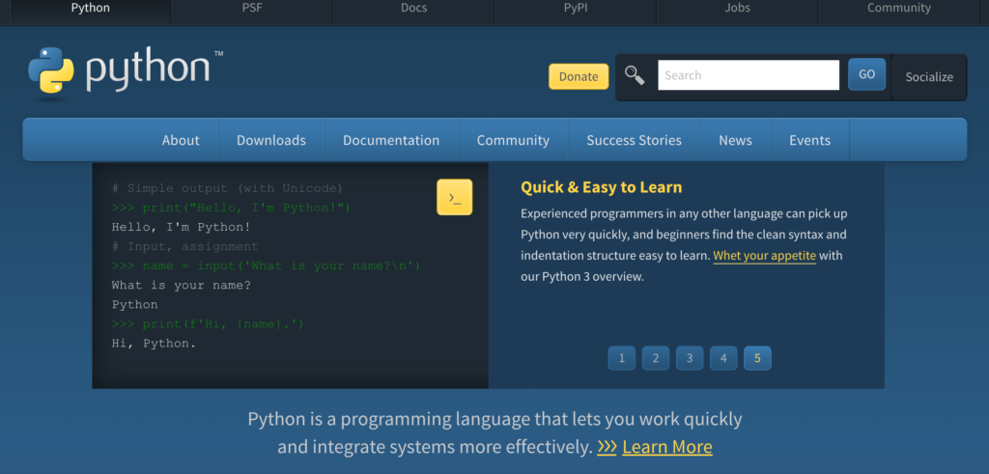Open the Downloads navigation menu

(x=271, y=140)
